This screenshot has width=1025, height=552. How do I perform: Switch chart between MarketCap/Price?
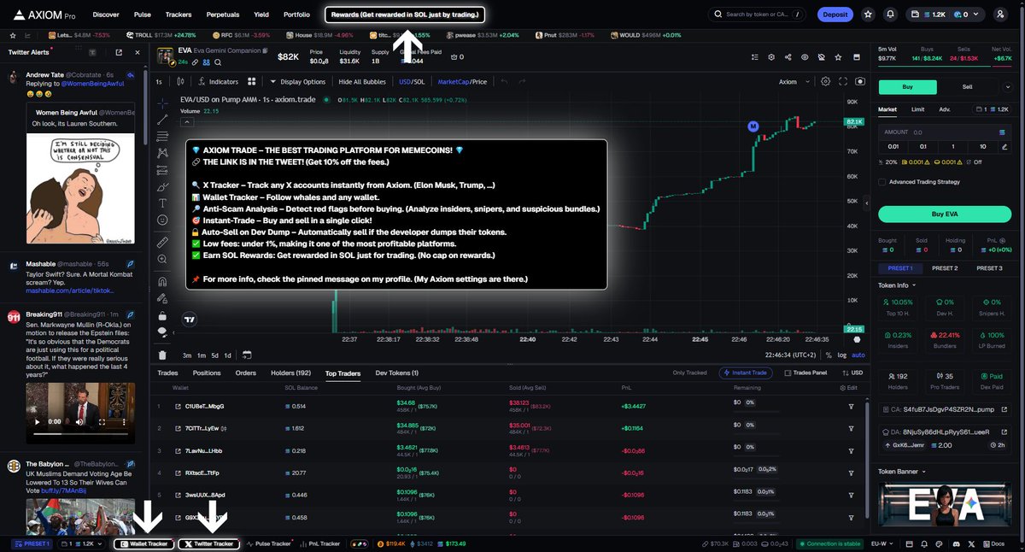pos(462,82)
